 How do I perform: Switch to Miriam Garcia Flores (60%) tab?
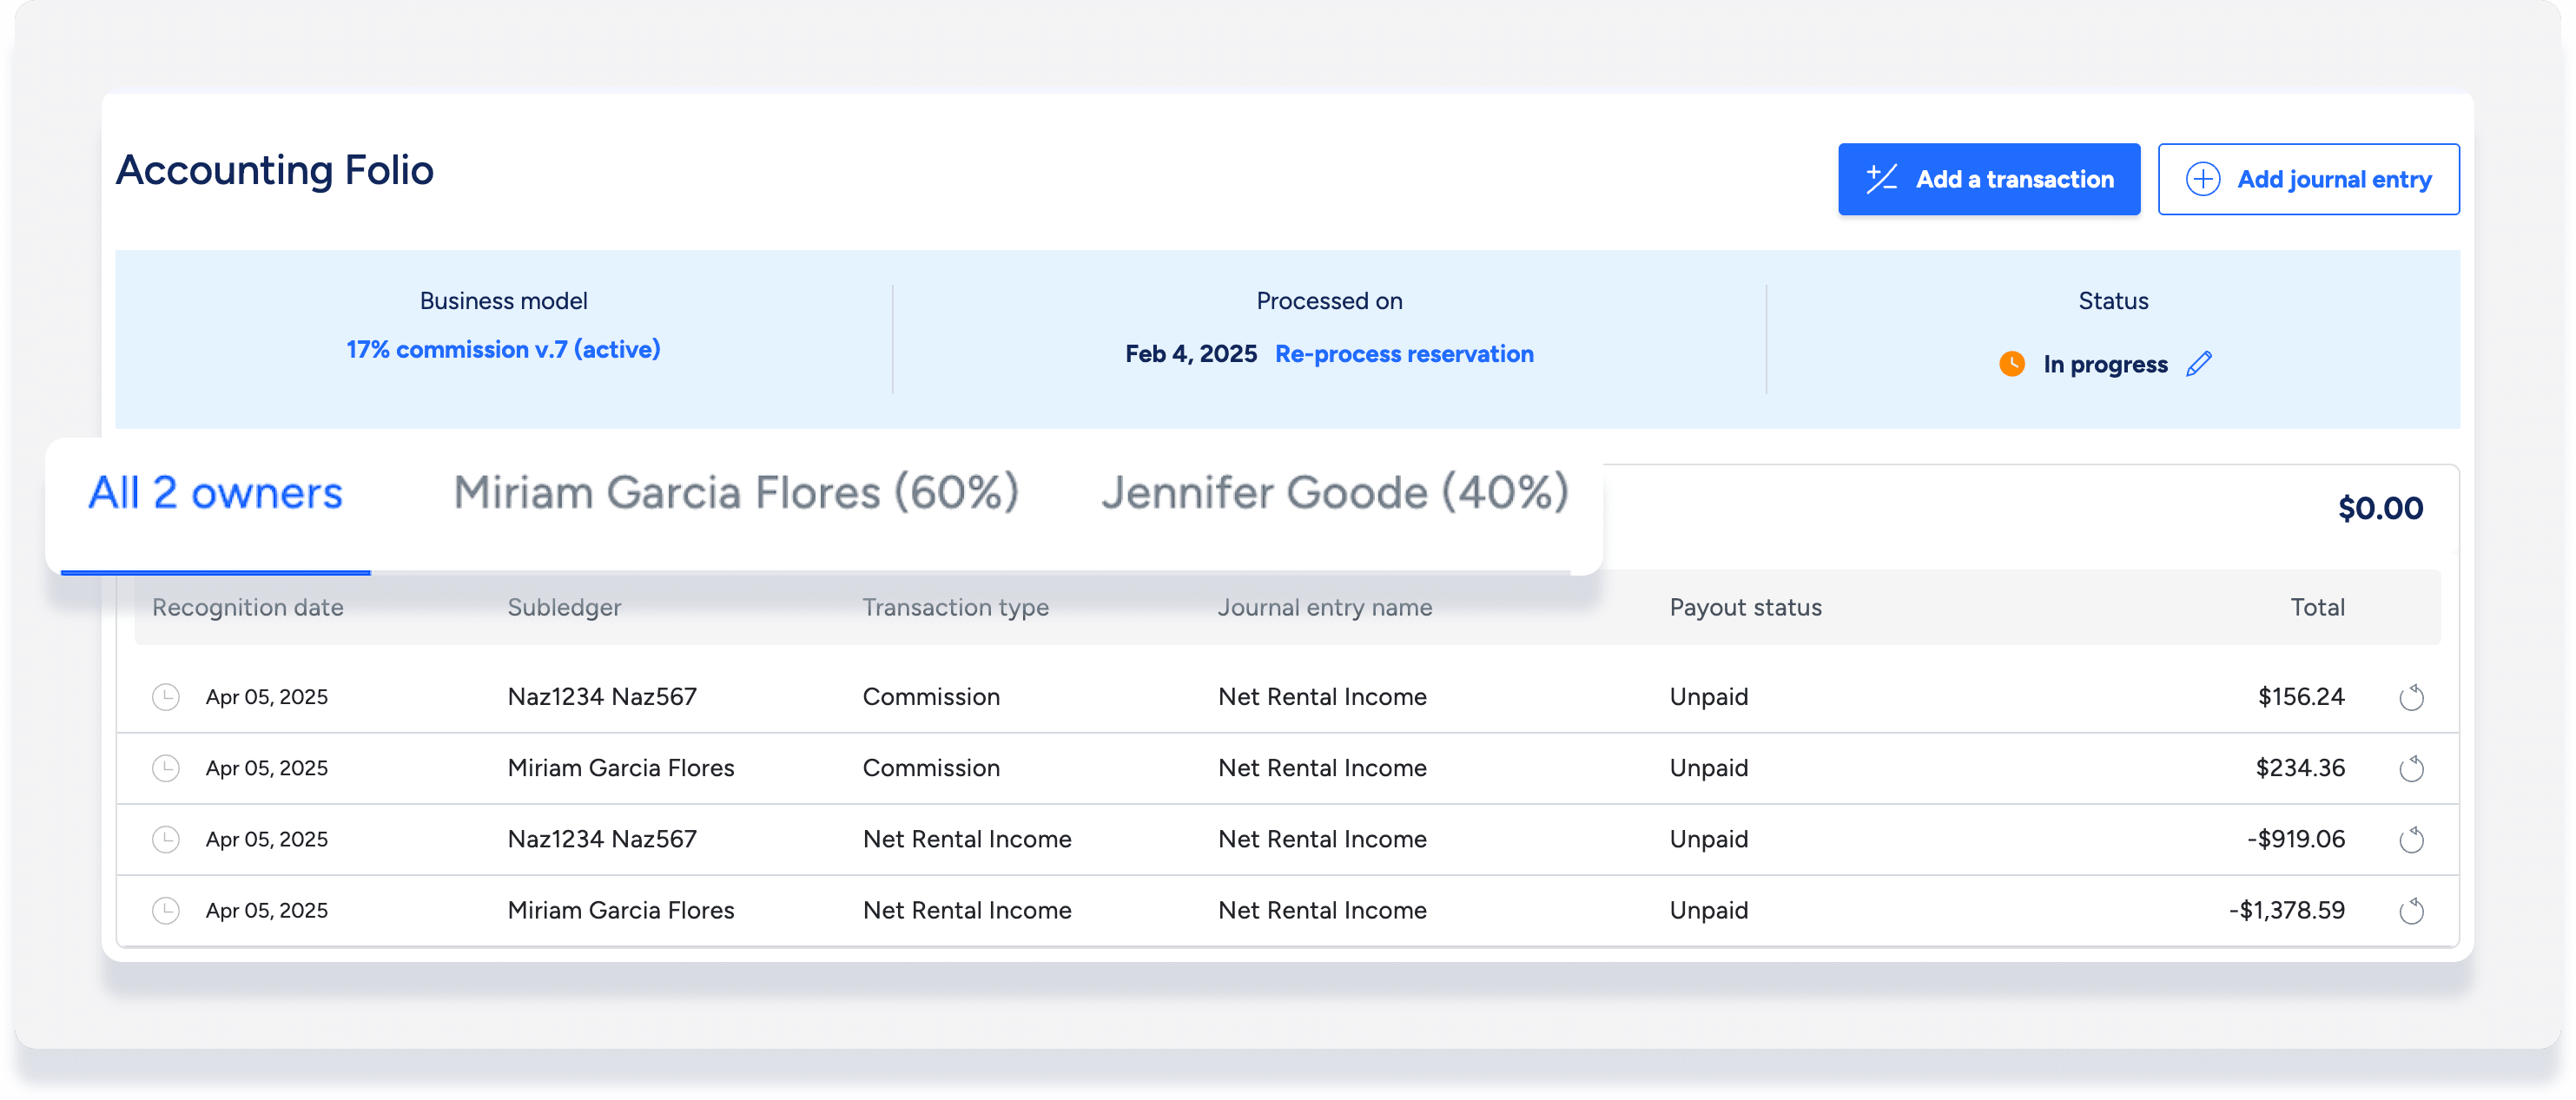tap(736, 493)
